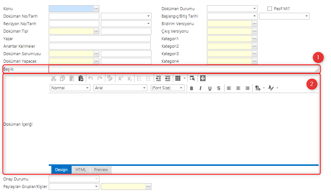Click Doküman Yapacak lookup ellipsis button

96,61
